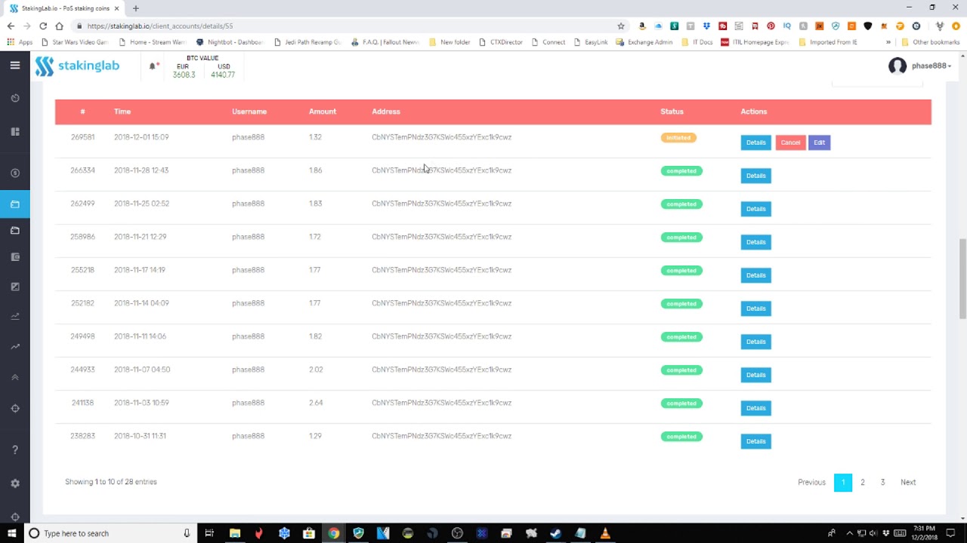Viewport: 967px width, 543px height.
Task: Open Details for transaction 238283
Action: (x=755, y=441)
